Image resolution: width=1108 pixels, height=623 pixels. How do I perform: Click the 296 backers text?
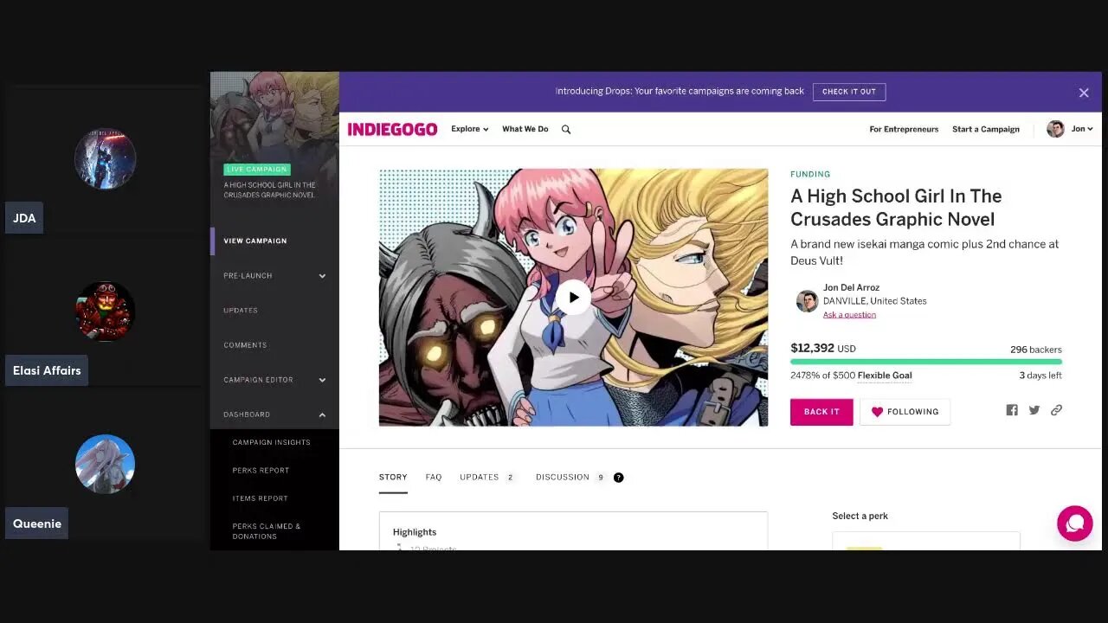pos(1036,350)
